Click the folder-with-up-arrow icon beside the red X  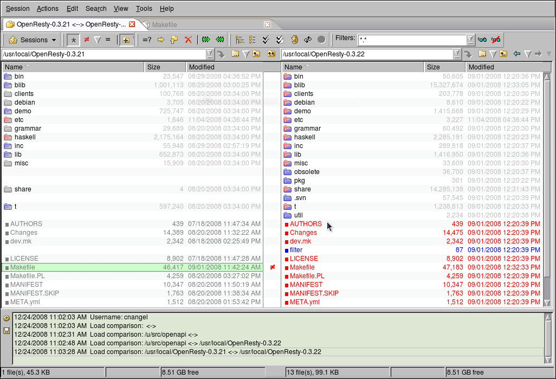point(174,40)
